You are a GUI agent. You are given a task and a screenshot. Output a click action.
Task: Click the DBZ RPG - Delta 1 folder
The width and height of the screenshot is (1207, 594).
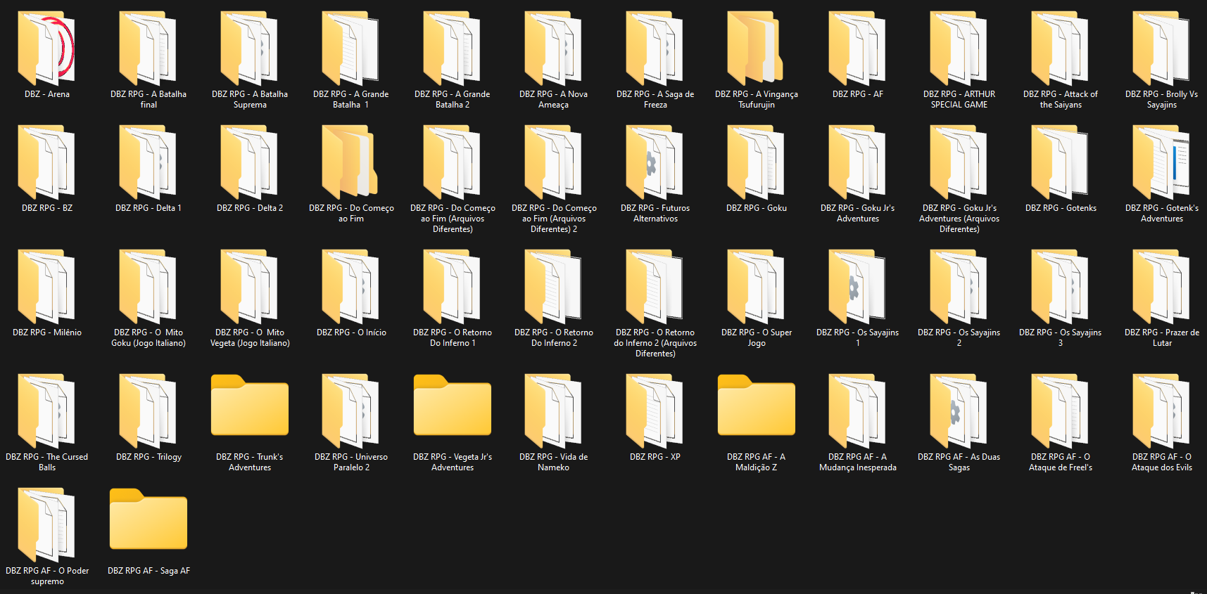(148, 162)
